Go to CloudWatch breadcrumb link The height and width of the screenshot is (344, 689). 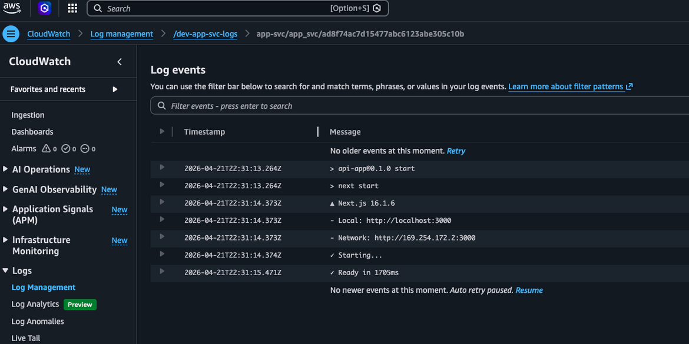coord(49,34)
